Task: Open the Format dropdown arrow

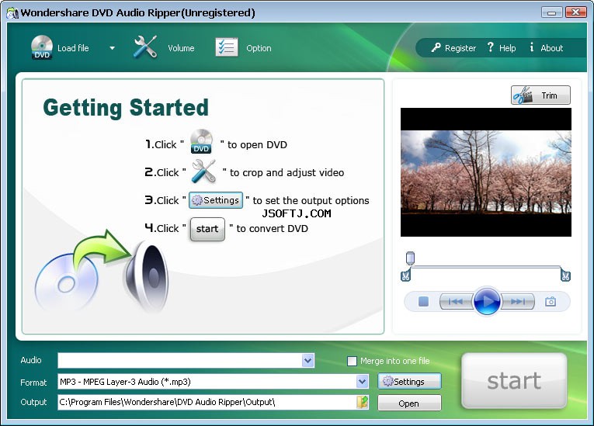Action: (362, 382)
